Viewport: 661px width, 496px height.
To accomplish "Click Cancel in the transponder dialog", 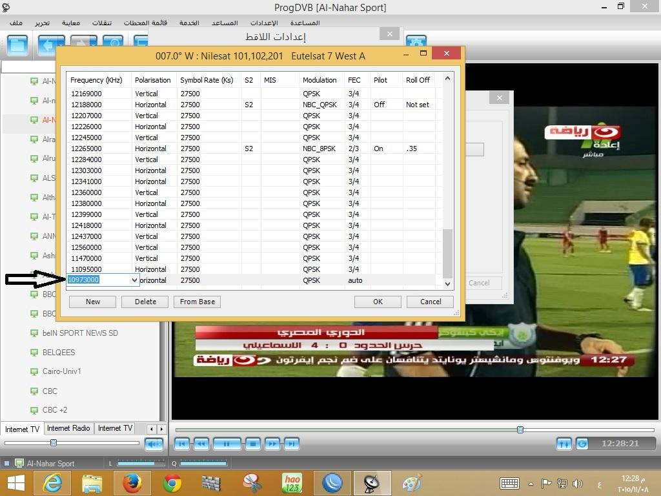I will (x=431, y=302).
